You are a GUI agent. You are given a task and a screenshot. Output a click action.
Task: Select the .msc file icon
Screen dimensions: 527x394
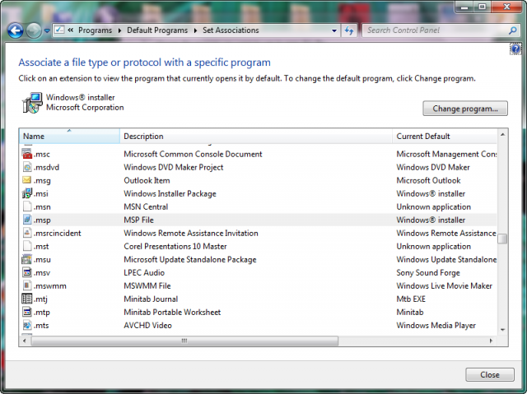pyautogui.click(x=27, y=154)
